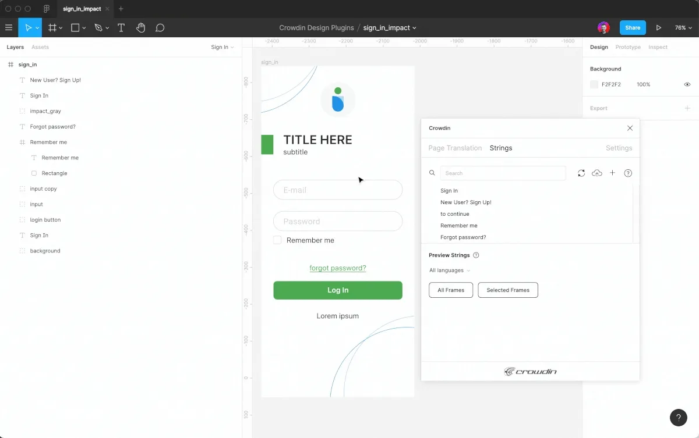Click the forgot password link on the form
The width and height of the screenshot is (699, 438).
point(338,268)
